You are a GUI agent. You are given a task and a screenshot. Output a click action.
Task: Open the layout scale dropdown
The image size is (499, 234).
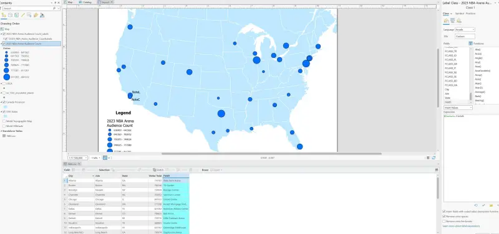pos(77,158)
